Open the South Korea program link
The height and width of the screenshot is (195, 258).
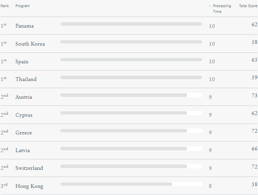pyautogui.click(x=30, y=44)
